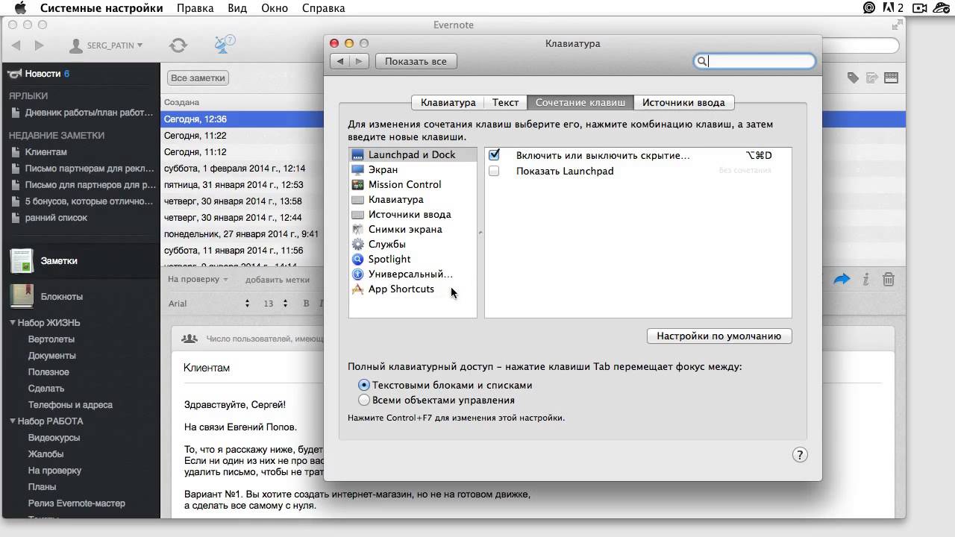This screenshot has width=955, height=537.
Task: Select Mission Control category
Action: click(x=413, y=184)
